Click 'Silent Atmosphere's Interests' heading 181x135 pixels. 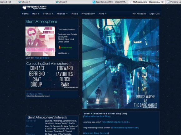click(x=47, y=117)
